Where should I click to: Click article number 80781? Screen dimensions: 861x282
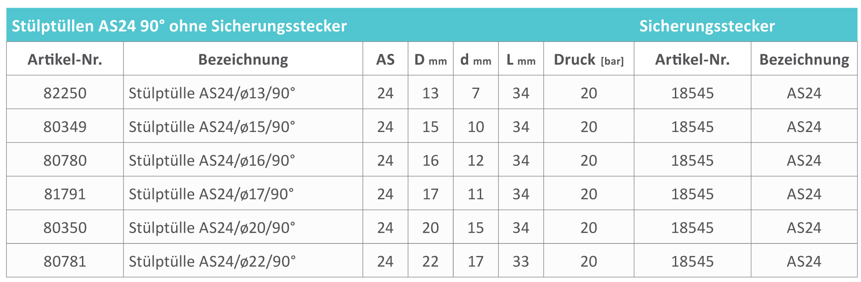[x=65, y=261]
